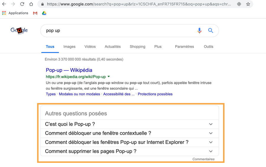Click the Commentaires feedback link
Screen dimensions: 266x167
click(x=203, y=159)
